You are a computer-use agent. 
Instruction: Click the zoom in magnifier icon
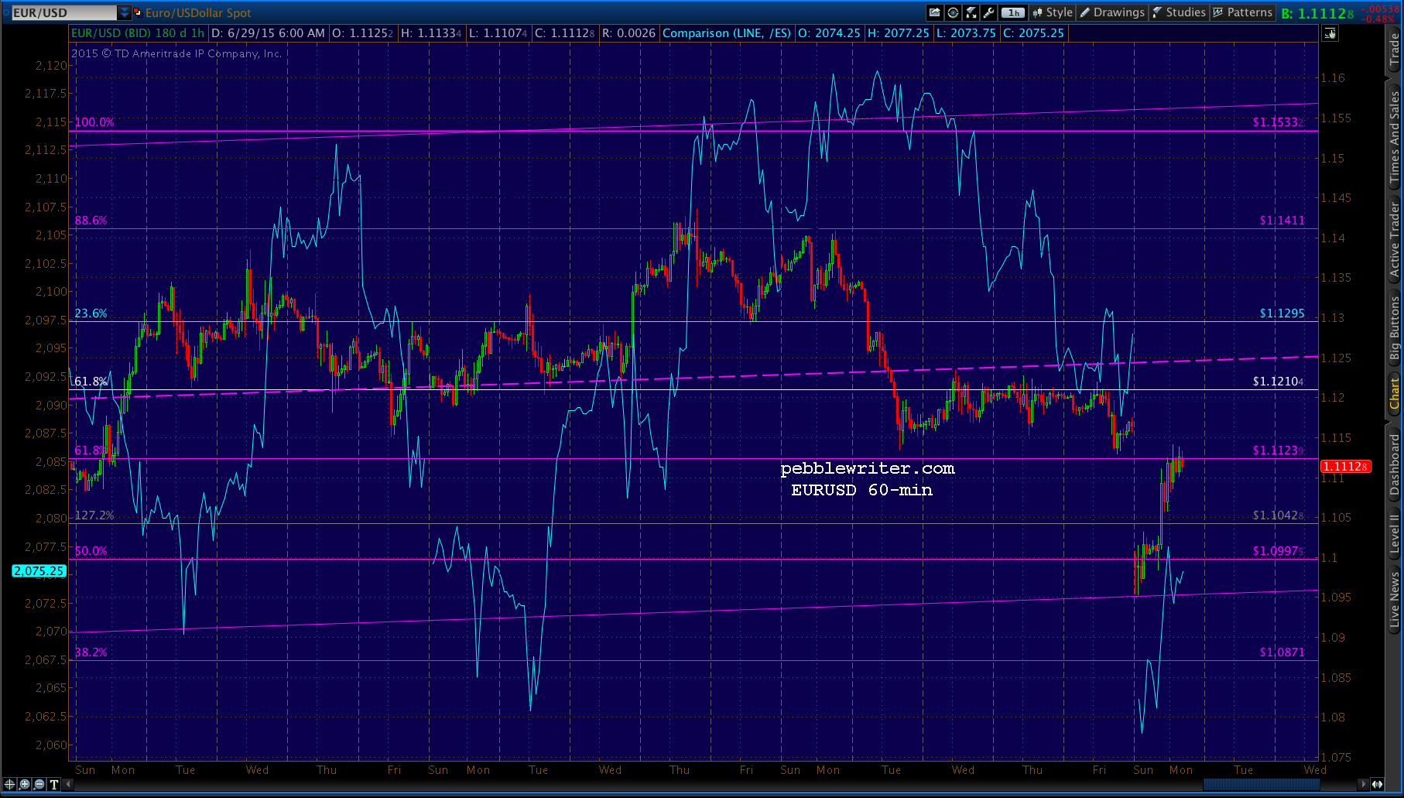[x=25, y=784]
